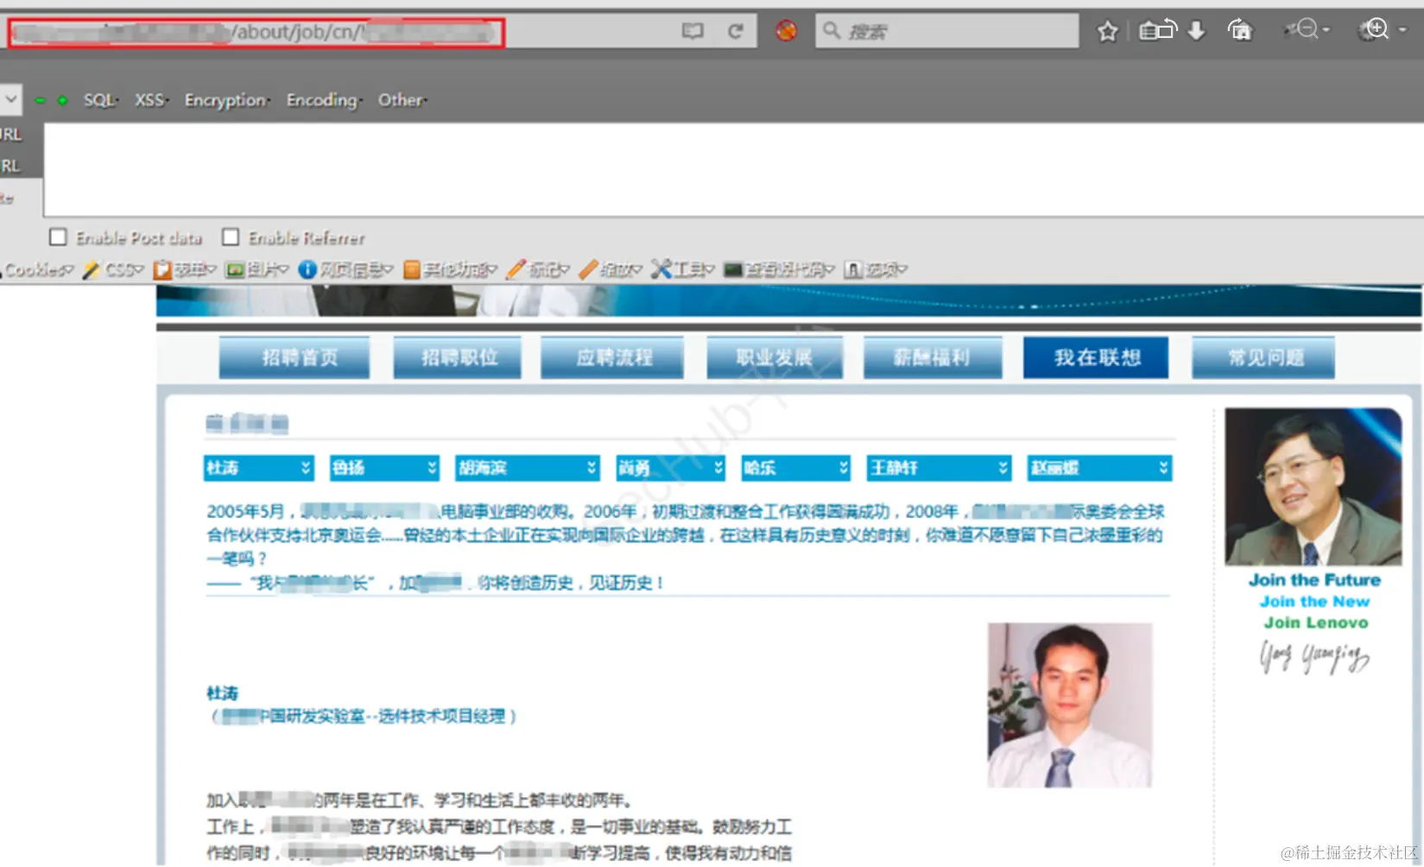Open the 其他功能 orange toolbar item
Viewport: 1424px width, 867px height.
point(450,269)
